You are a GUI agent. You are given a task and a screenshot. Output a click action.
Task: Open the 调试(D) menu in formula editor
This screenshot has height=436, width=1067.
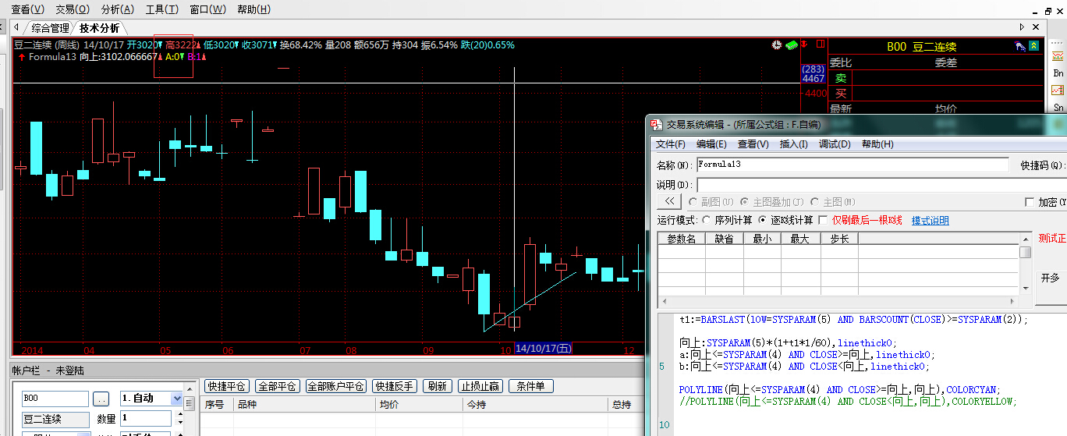click(834, 144)
